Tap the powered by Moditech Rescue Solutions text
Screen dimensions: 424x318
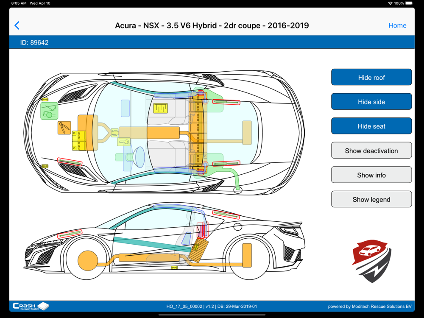pyautogui.click(x=370, y=307)
